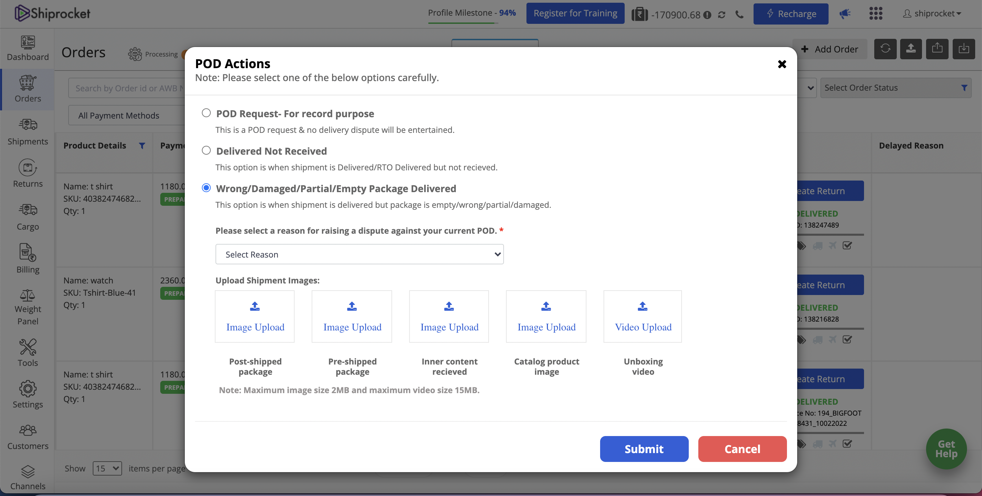Click the announcements megaphone icon
The height and width of the screenshot is (496, 982).
point(845,14)
